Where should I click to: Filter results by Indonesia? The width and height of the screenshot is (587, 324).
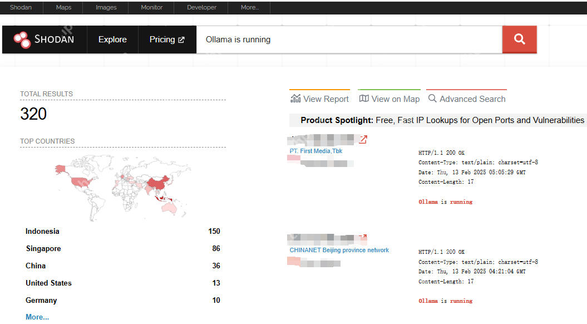point(42,231)
